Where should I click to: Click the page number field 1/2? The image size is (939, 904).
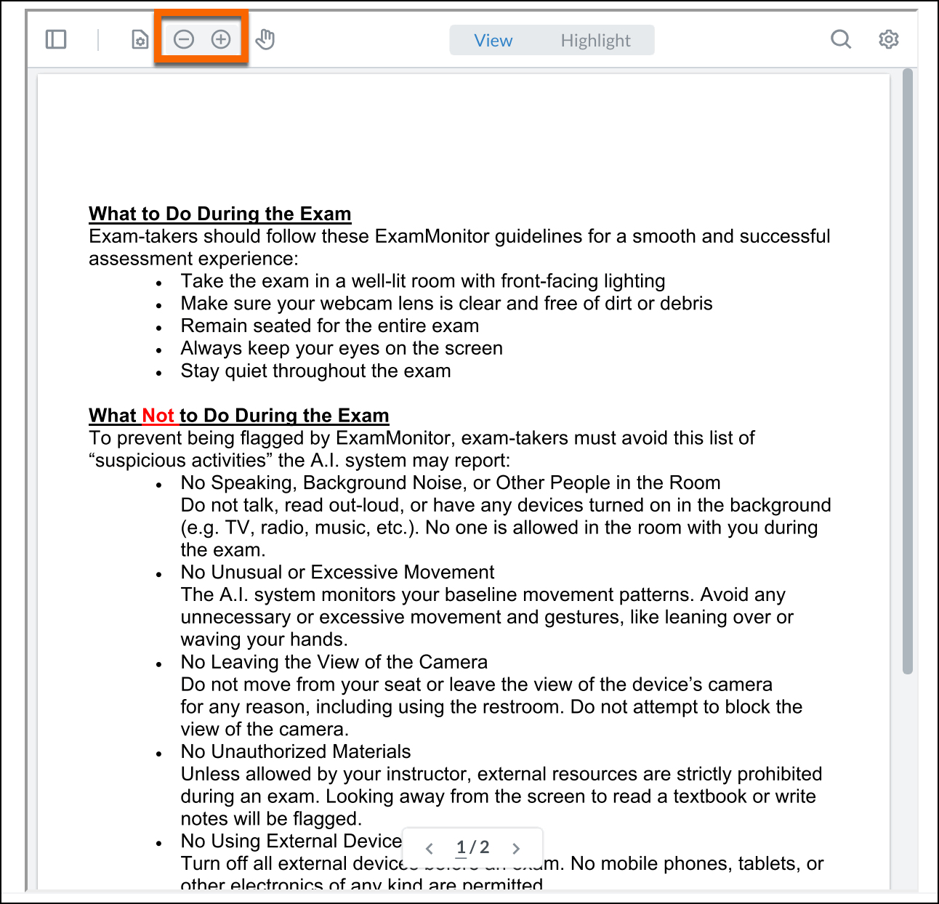point(472,847)
